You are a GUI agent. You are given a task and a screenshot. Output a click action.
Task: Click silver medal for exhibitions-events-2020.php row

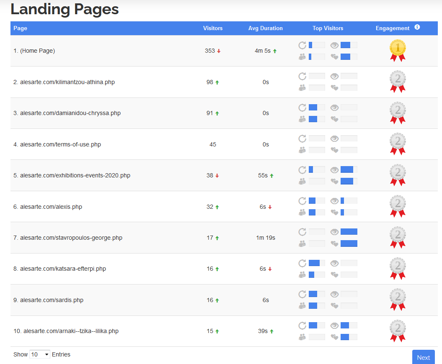pos(398,175)
